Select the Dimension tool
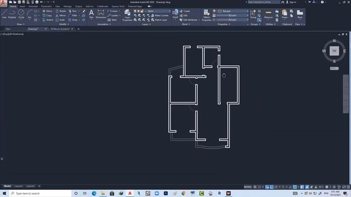 pyautogui.click(x=101, y=14)
